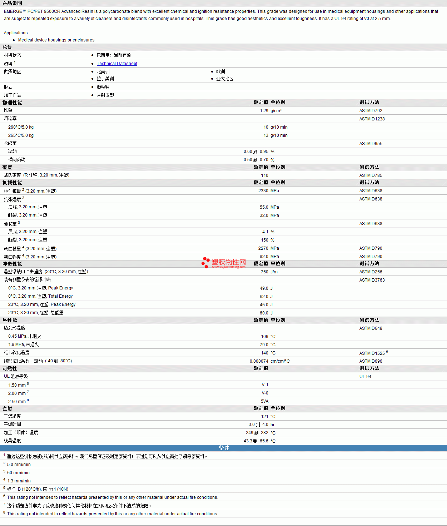This screenshot has width=447, height=526.
Task: Click the ASTM D792 test method
Action: pos(371,111)
